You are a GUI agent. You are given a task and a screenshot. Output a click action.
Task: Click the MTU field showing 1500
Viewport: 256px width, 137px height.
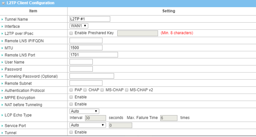[86, 48]
